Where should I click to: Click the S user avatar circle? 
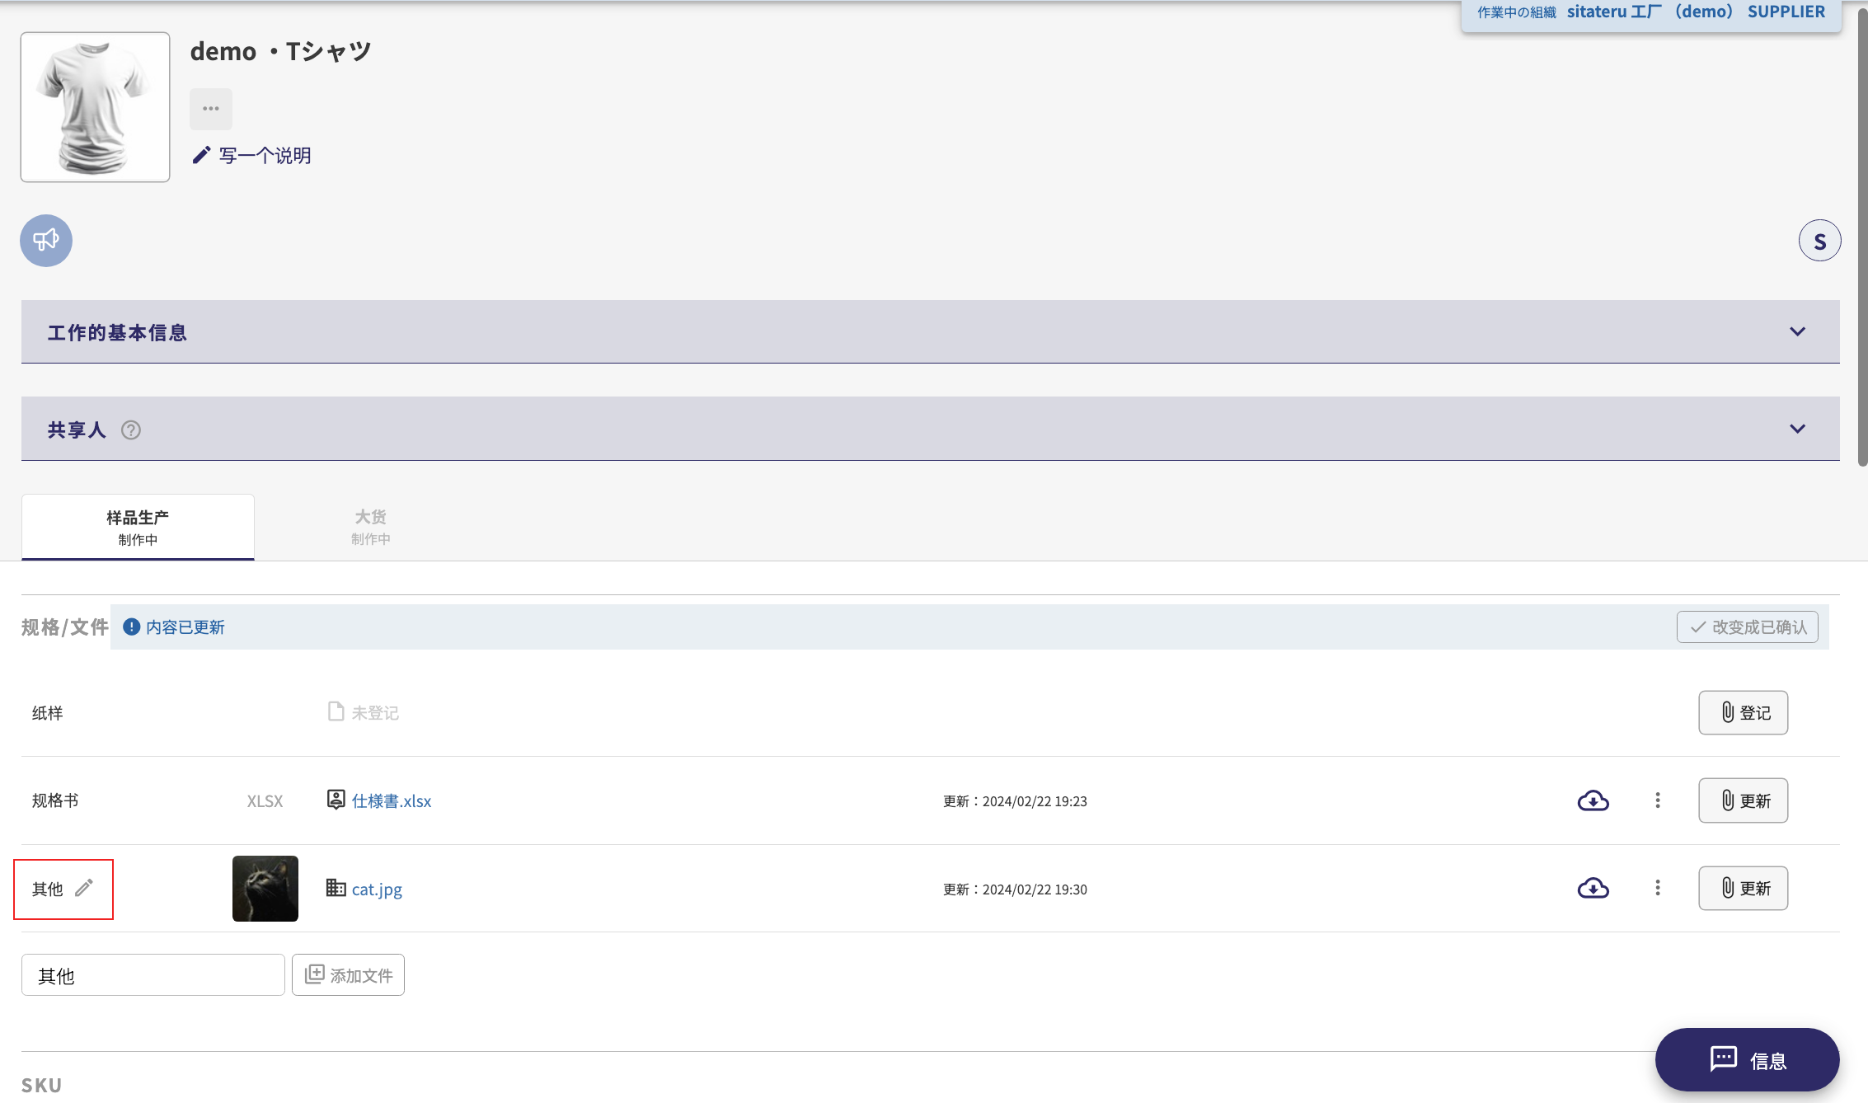1819,241
